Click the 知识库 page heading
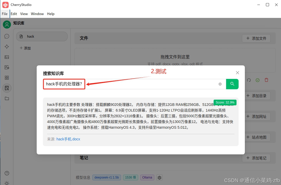The image size is (281, 185). (19, 23)
